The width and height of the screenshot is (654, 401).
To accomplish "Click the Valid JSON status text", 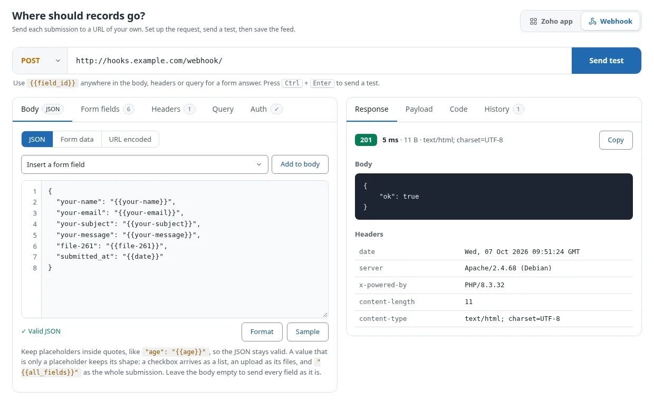I will [41, 331].
